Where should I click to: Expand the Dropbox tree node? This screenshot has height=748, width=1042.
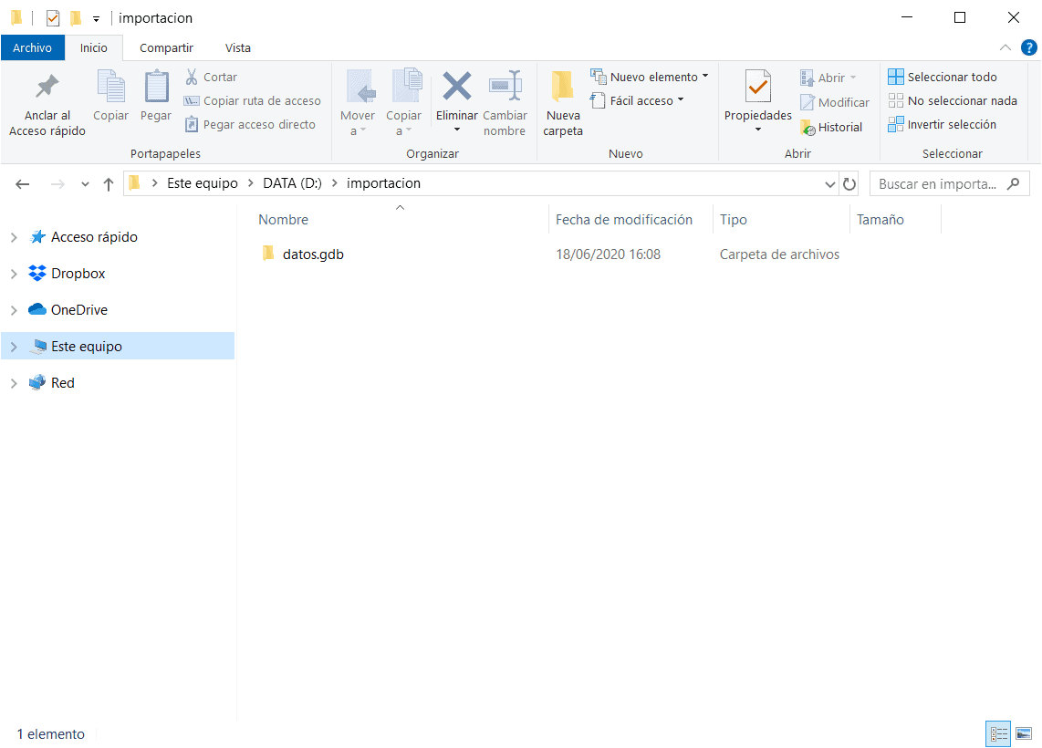[x=14, y=274]
